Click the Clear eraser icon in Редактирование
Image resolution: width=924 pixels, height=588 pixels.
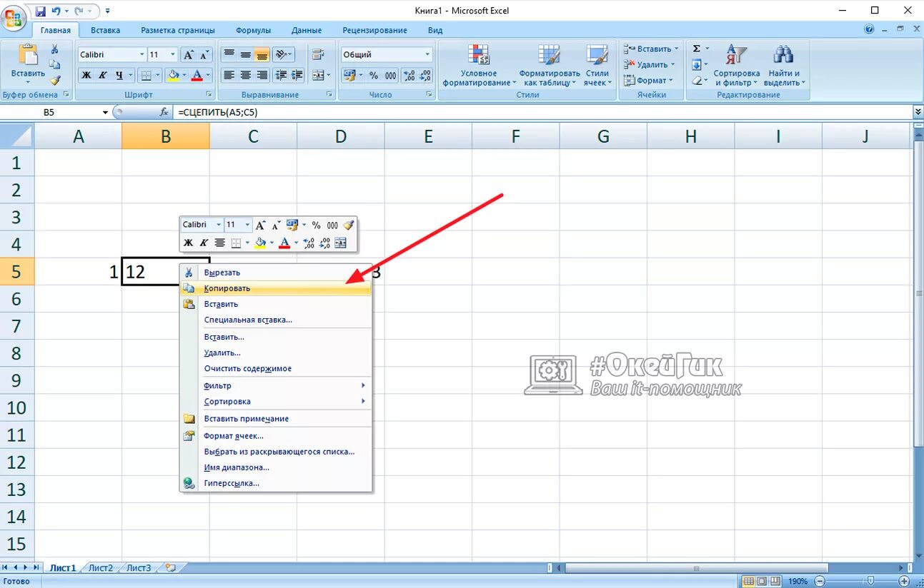[x=697, y=81]
